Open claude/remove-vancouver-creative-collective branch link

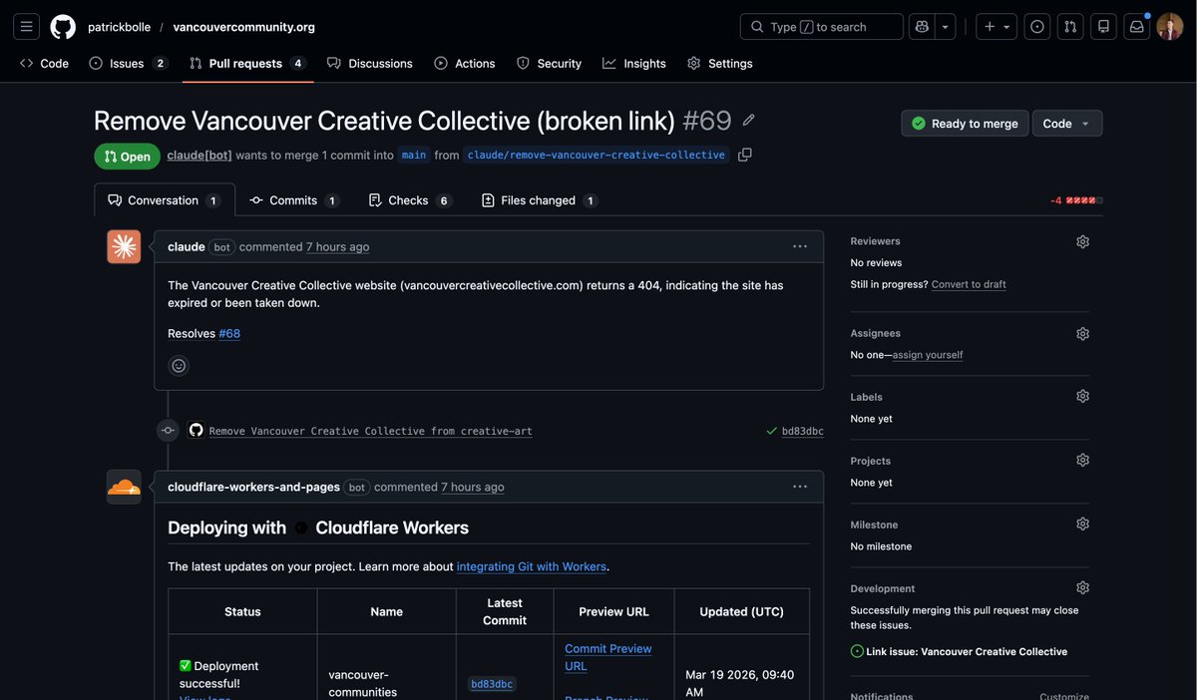coord(597,156)
